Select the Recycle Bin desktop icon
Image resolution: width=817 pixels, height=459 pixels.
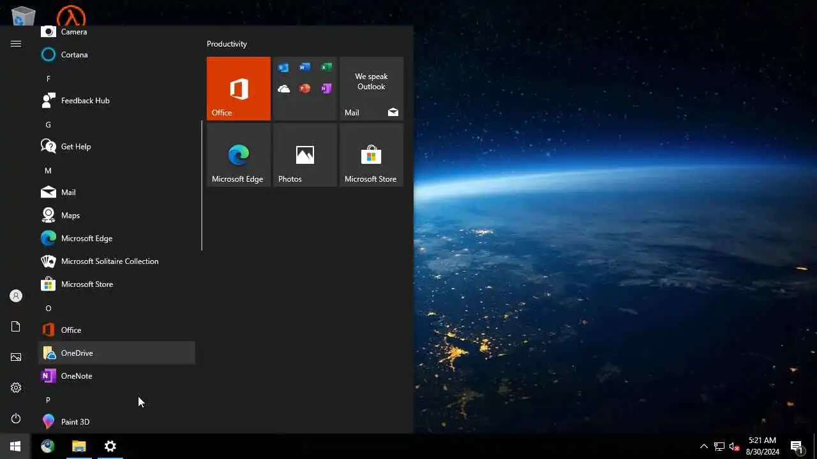tap(24, 15)
